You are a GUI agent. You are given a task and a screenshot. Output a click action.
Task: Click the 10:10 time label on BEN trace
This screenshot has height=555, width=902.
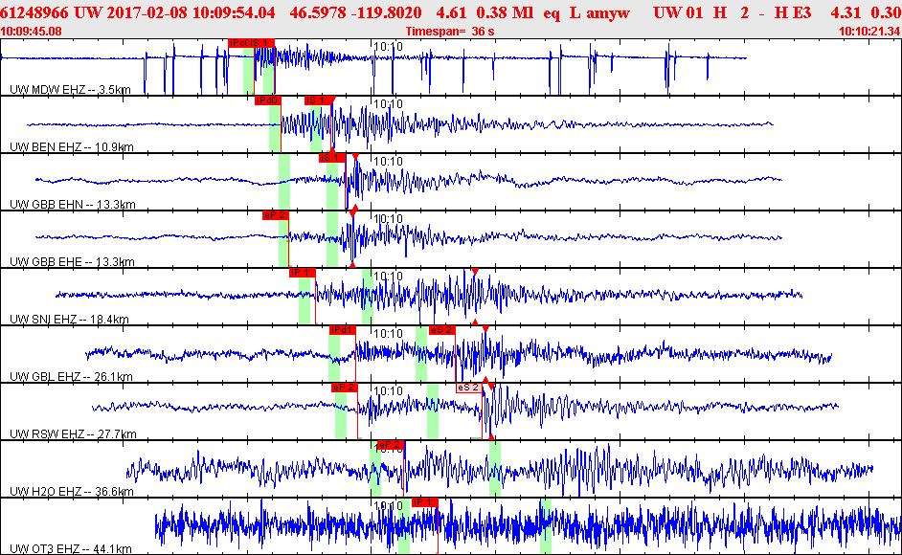point(389,104)
